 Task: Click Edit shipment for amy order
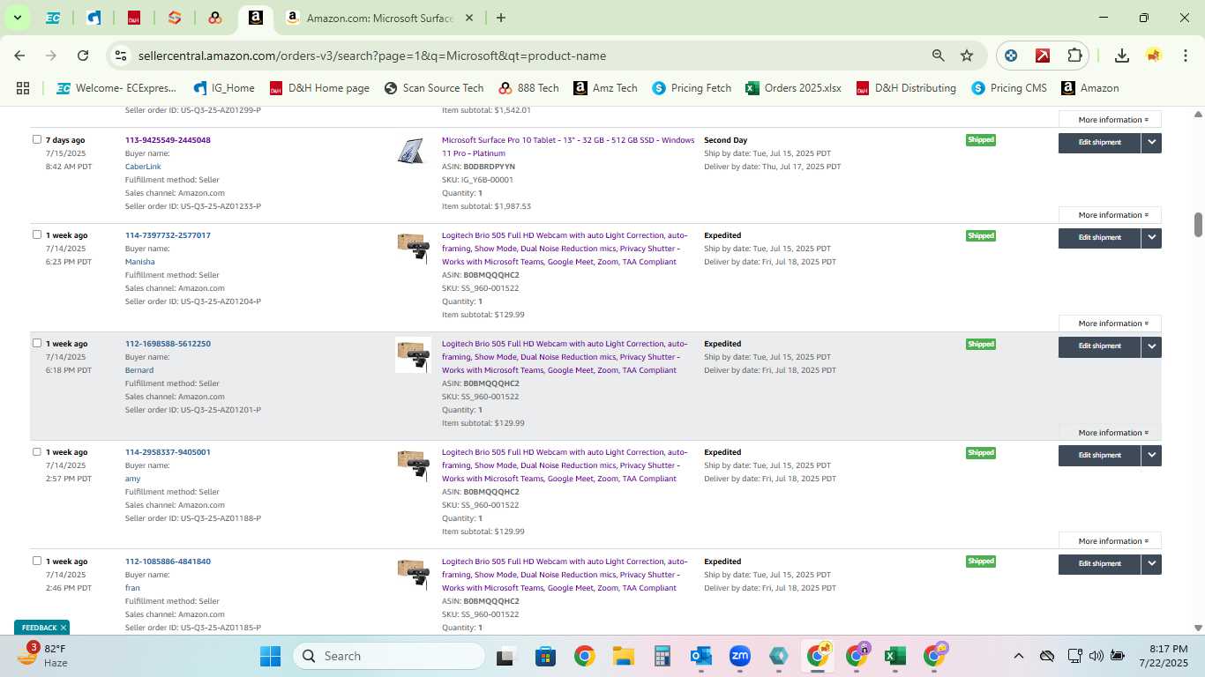click(x=1099, y=455)
